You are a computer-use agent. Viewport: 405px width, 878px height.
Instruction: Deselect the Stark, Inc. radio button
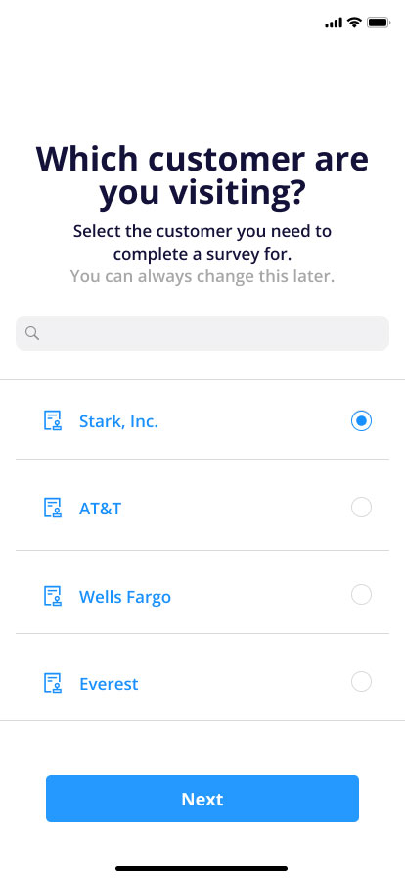(x=361, y=420)
